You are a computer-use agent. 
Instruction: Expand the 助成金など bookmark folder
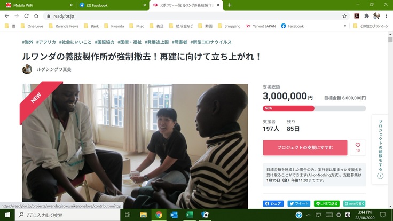(x=180, y=26)
